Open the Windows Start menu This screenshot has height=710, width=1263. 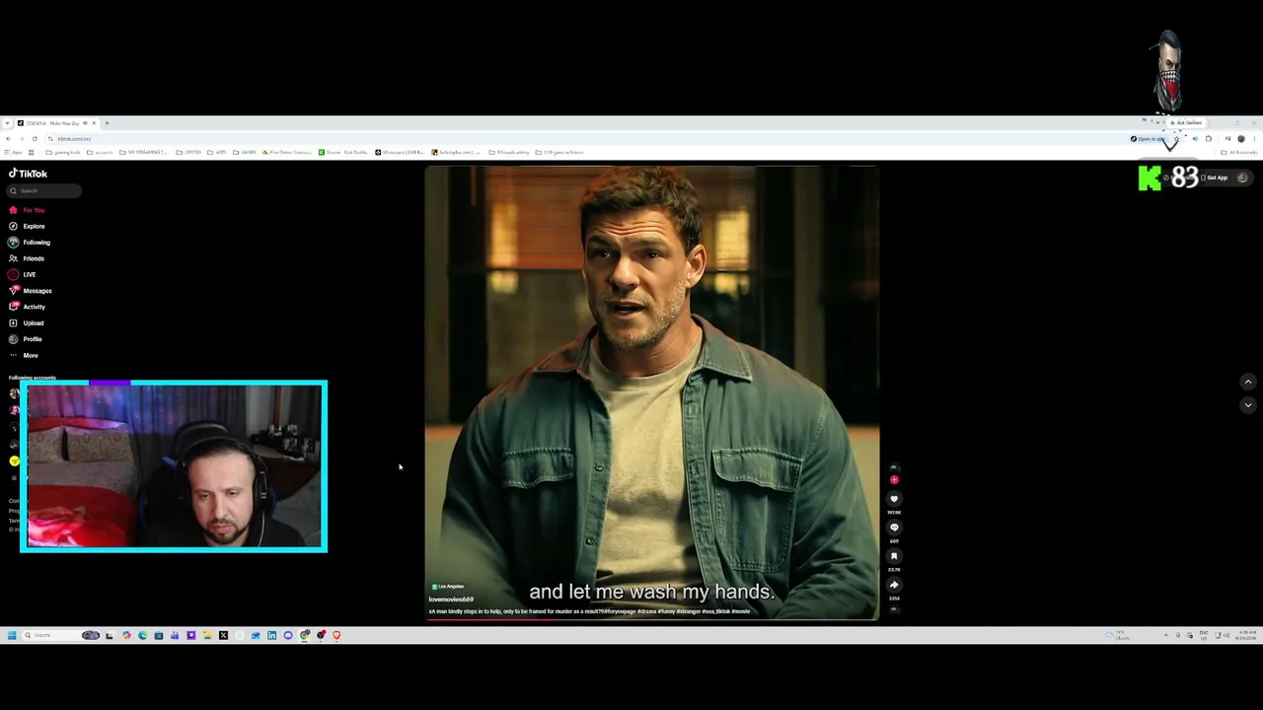[12, 635]
